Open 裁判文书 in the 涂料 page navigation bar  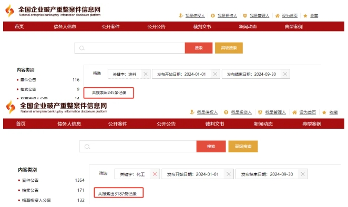point(202,27)
